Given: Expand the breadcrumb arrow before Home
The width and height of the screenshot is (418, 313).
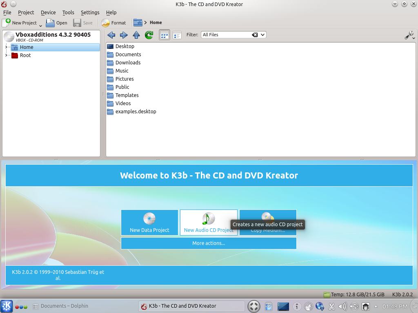Looking at the screenshot, I should point(146,23).
